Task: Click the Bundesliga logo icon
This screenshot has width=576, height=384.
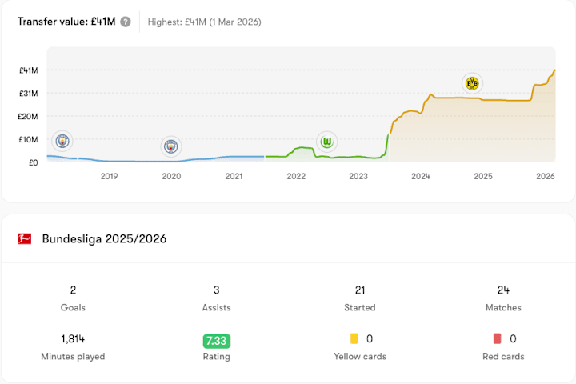Action: 25,238
